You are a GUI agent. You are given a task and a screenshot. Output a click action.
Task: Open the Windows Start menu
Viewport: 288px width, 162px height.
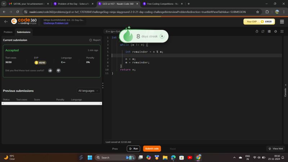[x=90, y=157]
